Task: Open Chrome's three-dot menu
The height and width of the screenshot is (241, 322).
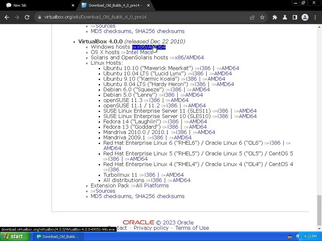Action: 315,17
